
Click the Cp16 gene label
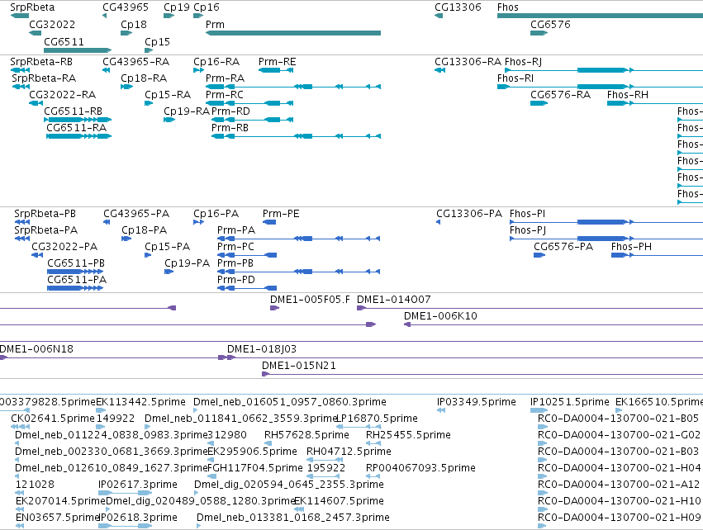pos(207,7)
